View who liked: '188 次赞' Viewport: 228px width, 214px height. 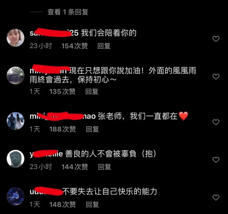click(x=62, y=129)
